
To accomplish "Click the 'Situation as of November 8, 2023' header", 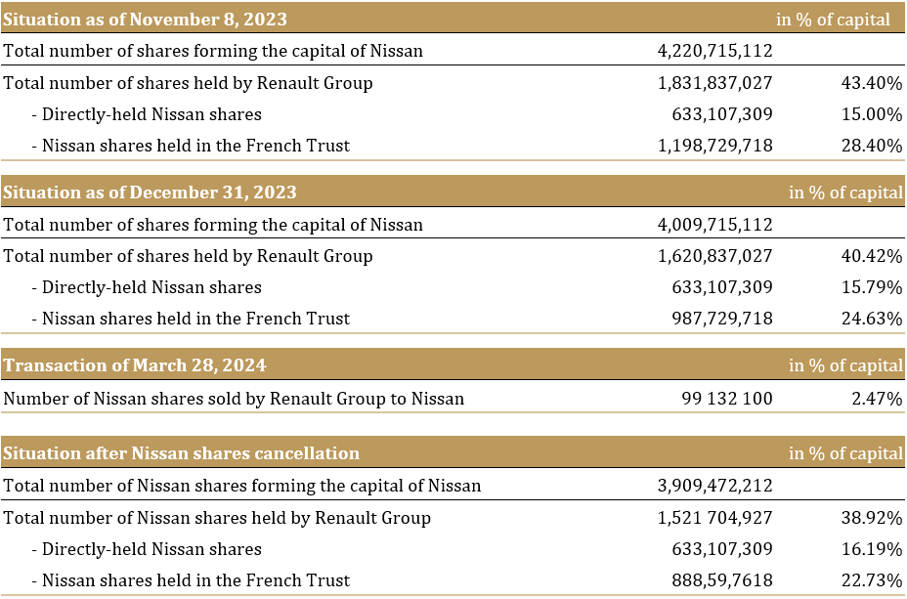I will tap(146, 19).
